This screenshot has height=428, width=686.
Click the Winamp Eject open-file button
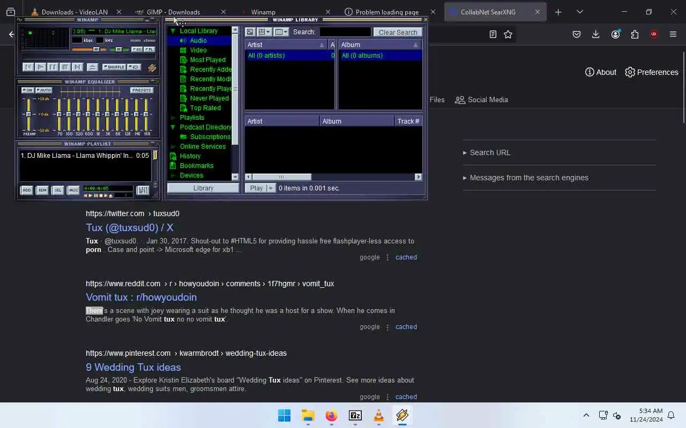[x=92, y=67]
